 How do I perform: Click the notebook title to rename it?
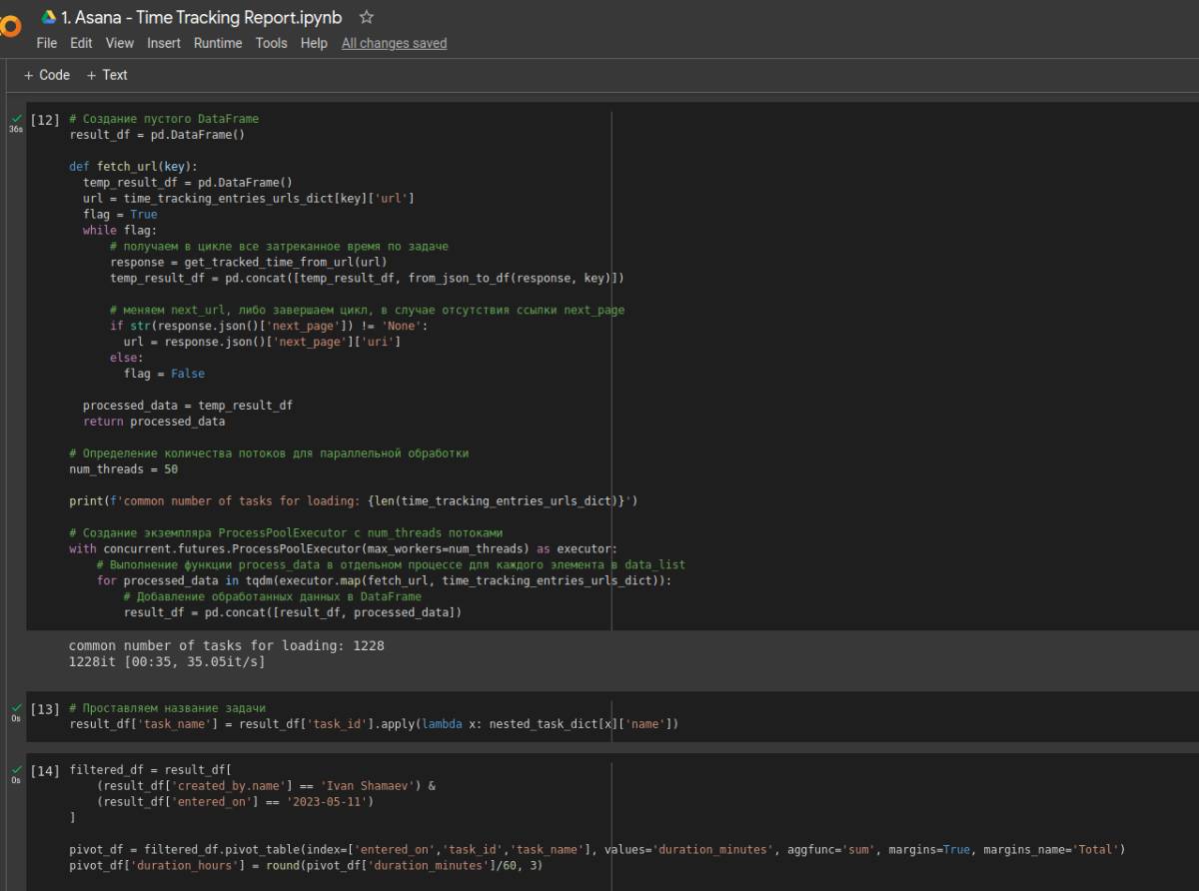[201, 18]
